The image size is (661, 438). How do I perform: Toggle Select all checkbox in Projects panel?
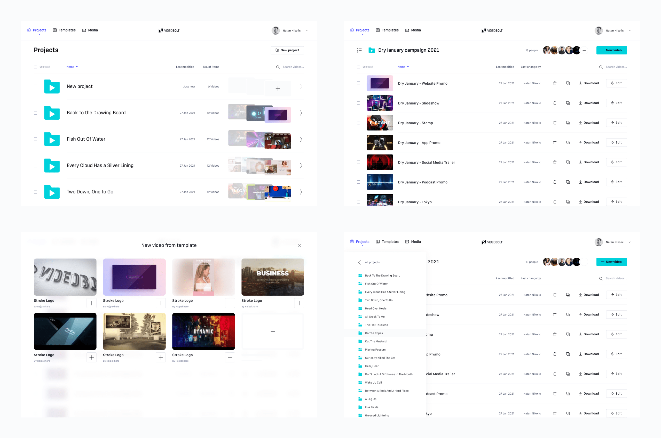[36, 67]
